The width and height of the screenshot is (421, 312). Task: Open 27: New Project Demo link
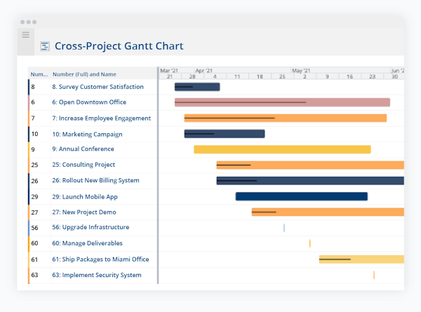click(x=84, y=212)
